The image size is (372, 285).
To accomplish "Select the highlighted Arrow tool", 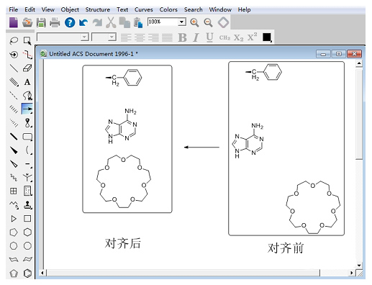I will click(27, 109).
